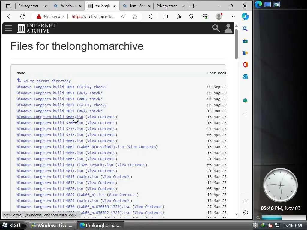Open sidebar Microsoft 365 icon
The width and height of the screenshot is (307, 230).
[245, 65]
